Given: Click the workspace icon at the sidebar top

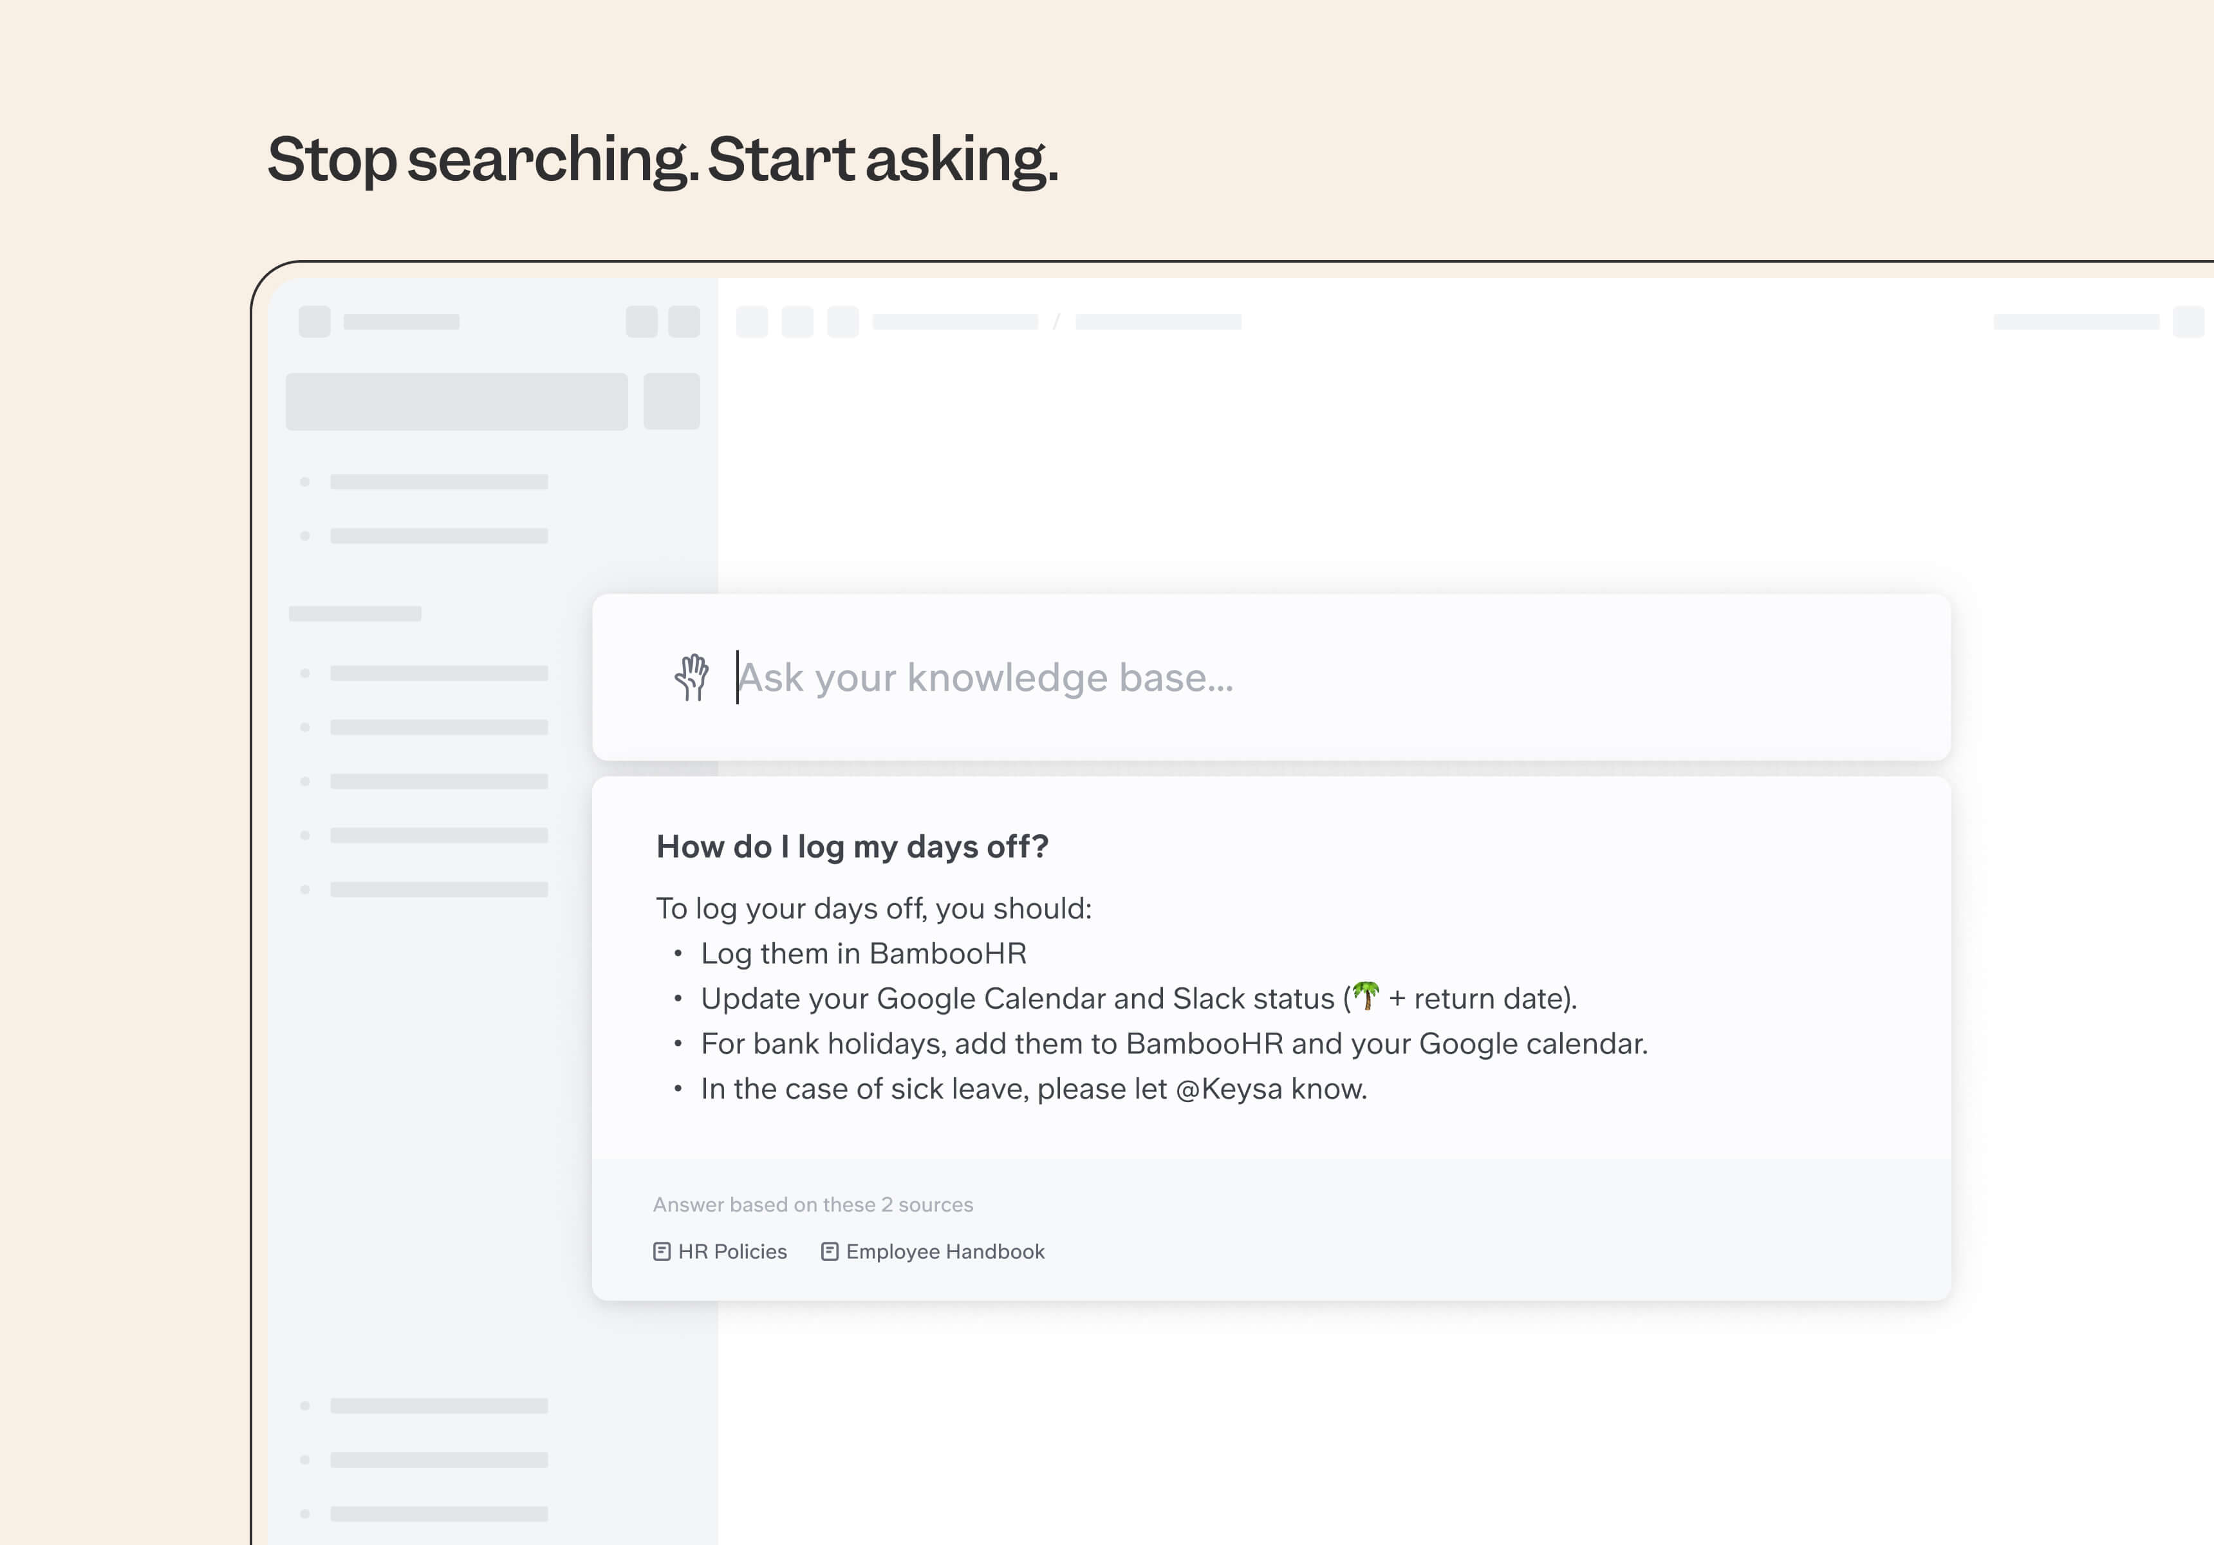Looking at the screenshot, I should (314, 322).
